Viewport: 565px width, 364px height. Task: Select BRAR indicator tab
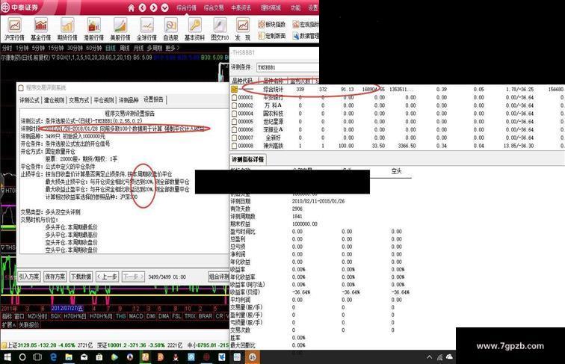206,316
